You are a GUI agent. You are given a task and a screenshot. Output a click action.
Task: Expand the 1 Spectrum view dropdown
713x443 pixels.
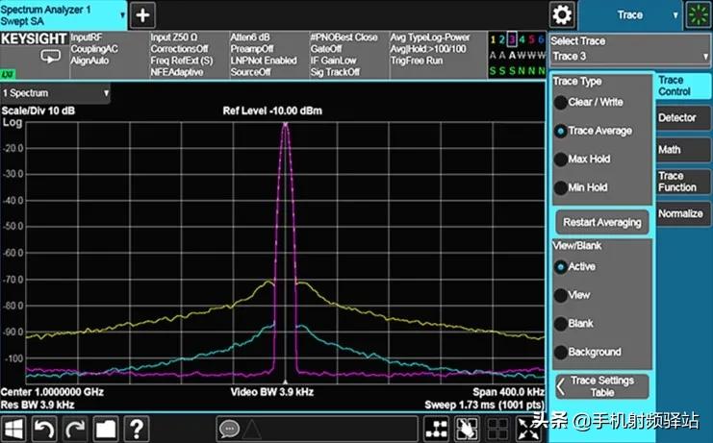tap(56, 93)
